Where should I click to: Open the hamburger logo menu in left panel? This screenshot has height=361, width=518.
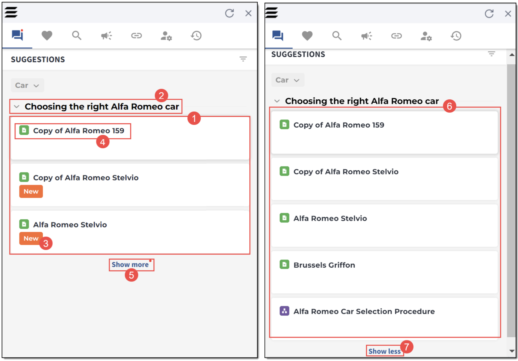point(11,12)
